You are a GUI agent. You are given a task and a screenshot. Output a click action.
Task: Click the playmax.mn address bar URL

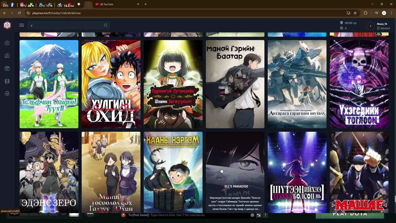56,13
